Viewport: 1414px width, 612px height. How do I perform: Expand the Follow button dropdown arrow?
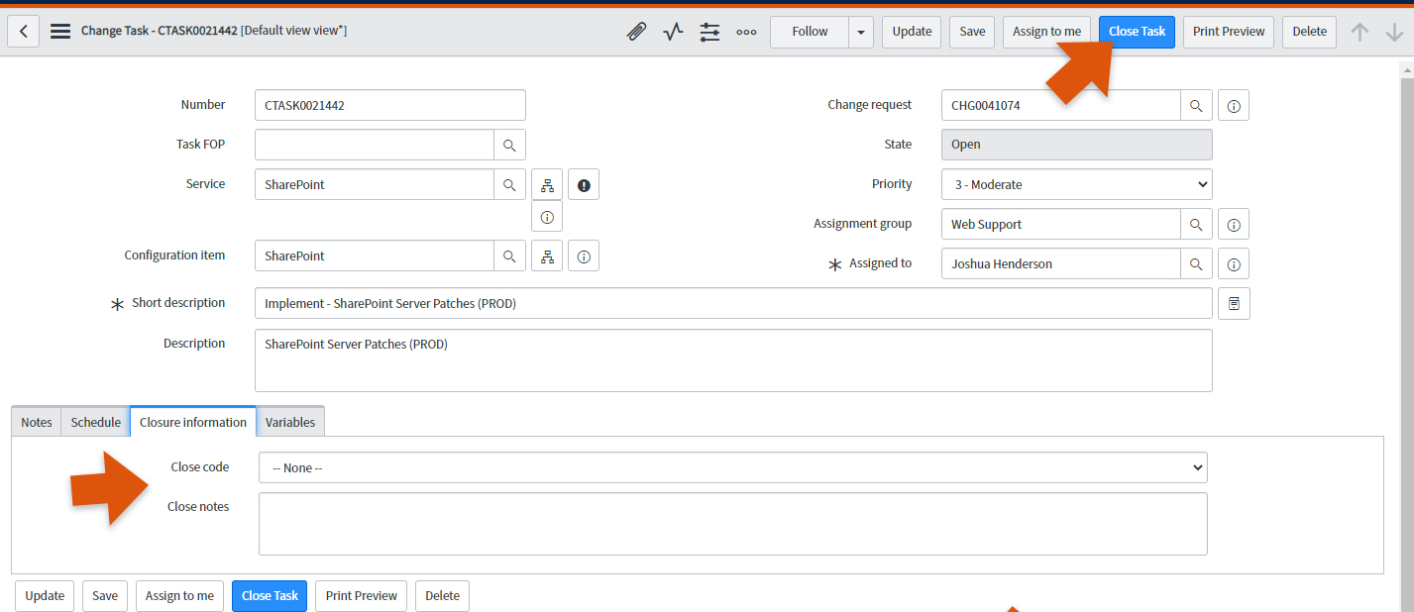[860, 32]
